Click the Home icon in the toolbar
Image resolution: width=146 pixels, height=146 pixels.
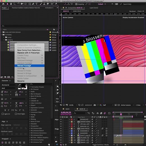(3, 4)
